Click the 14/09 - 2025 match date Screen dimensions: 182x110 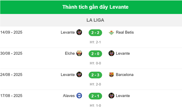click(x=11, y=32)
